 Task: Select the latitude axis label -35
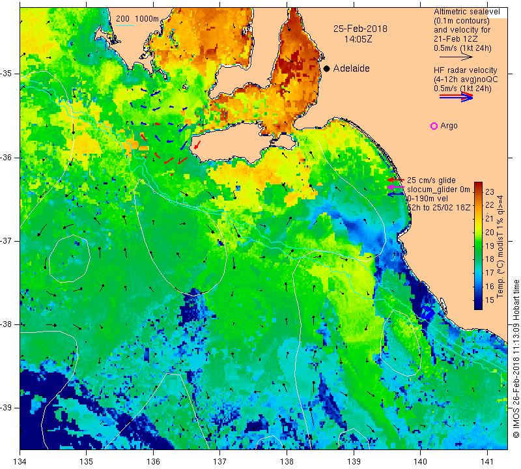[x=7, y=74]
